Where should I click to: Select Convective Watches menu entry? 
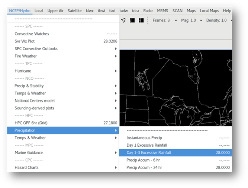(63, 34)
